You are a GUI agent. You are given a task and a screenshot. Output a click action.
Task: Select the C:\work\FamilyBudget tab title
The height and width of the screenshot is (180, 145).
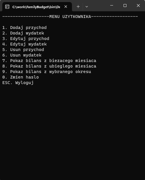point(36,7)
